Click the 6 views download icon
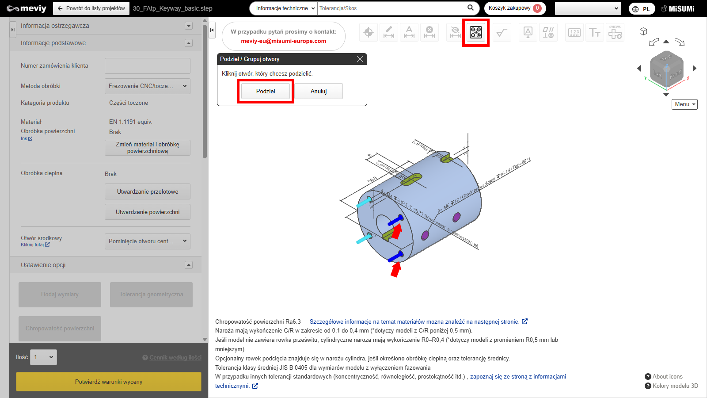The width and height of the screenshot is (707, 398). click(615, 32)
